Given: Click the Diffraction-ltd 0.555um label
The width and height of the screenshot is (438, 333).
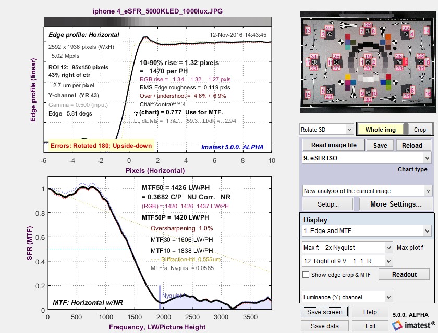Looking at the screenshot, I should [x=186, y=259].
